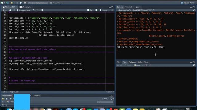This screenshot has height=110, width=197.
Task: Open the Project (None) dropdown
Action: 188,3
